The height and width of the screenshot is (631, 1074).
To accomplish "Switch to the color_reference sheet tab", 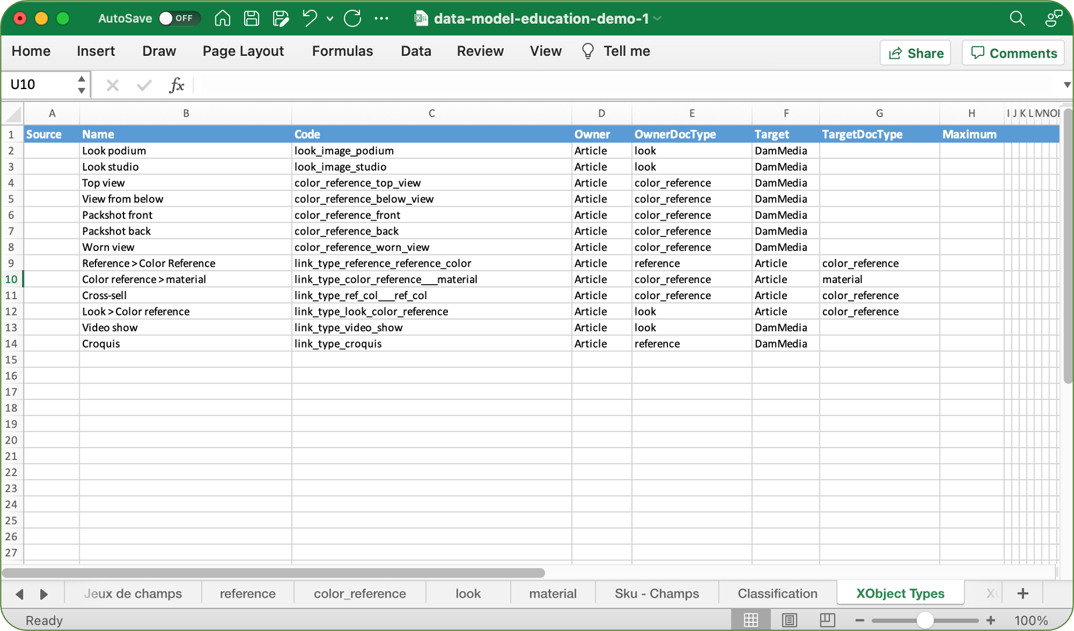I will pos(360,594).
